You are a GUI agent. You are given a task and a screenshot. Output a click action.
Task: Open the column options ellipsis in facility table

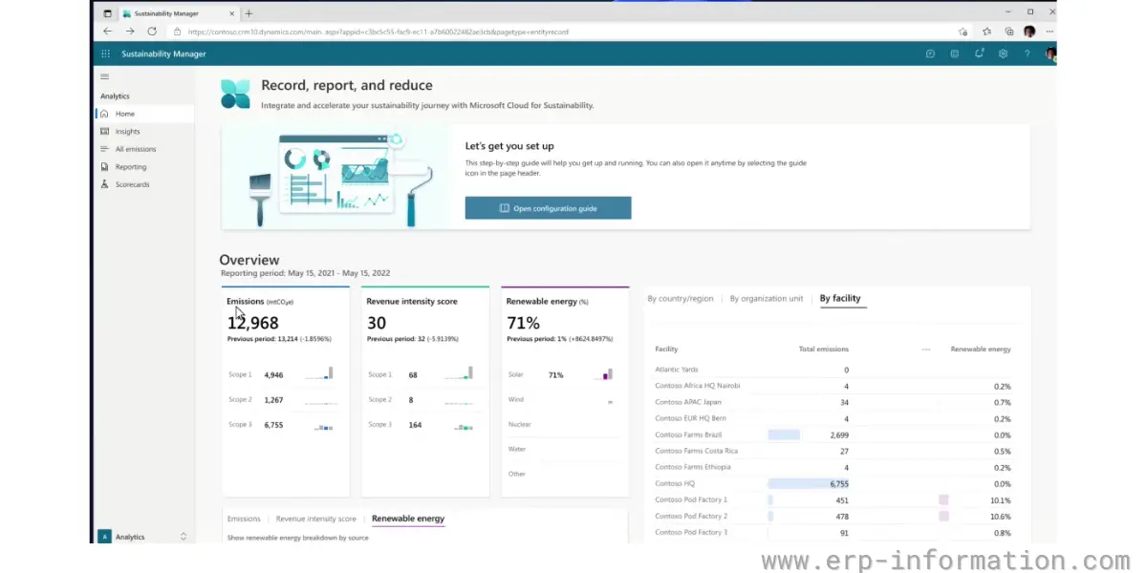(x=925, y=350)
